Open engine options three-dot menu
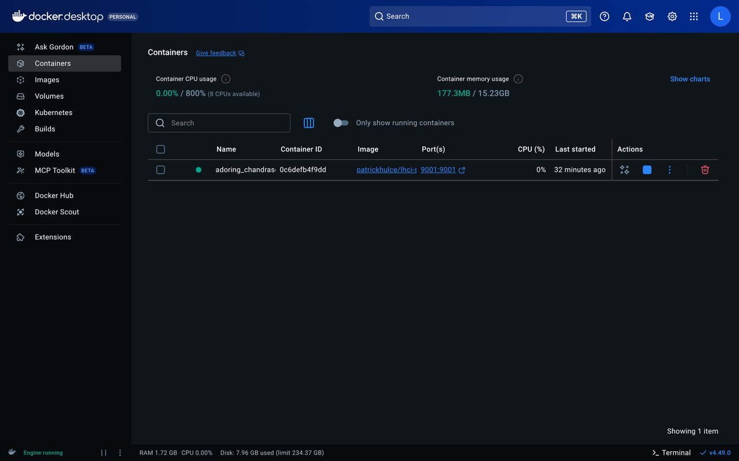This screenshot has height=461, width=739. point(120,453)
